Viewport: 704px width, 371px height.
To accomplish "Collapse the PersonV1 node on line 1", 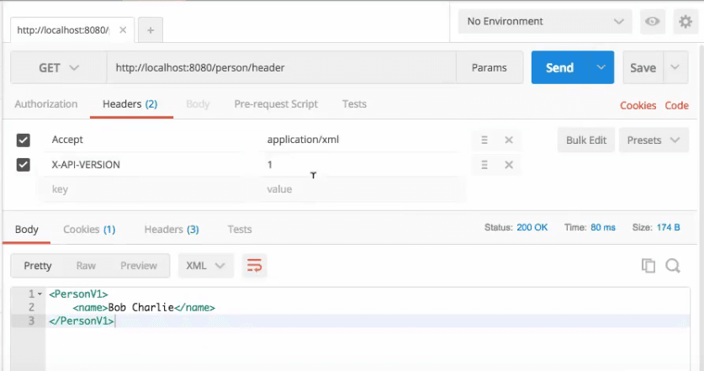I will pos(40,294).
